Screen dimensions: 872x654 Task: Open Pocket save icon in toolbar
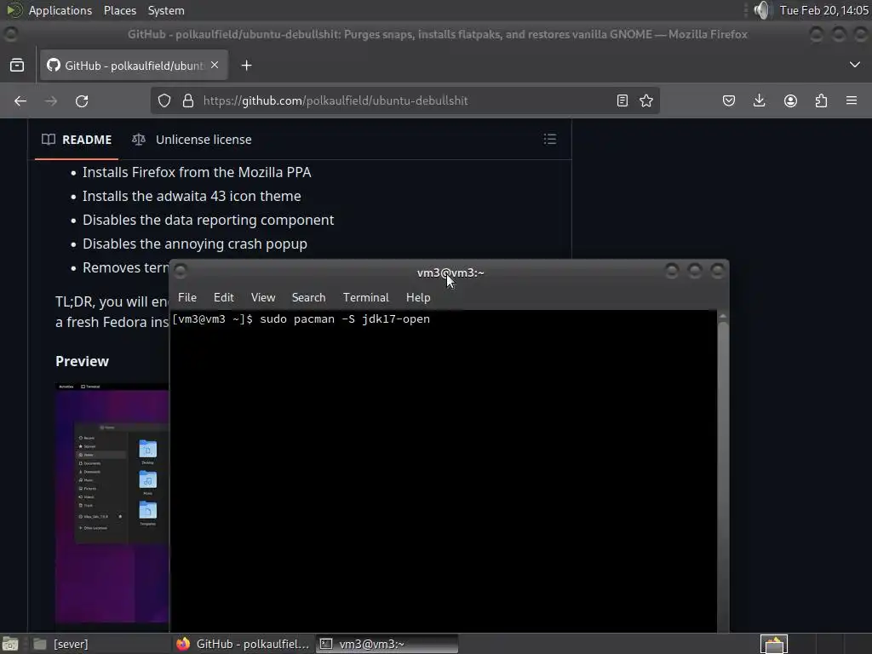[729, 100]
